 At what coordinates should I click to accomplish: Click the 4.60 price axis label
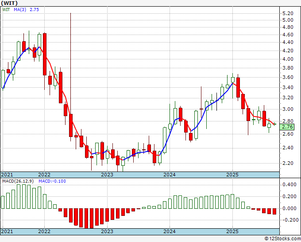pyautogui.click(x=288, y=35)
